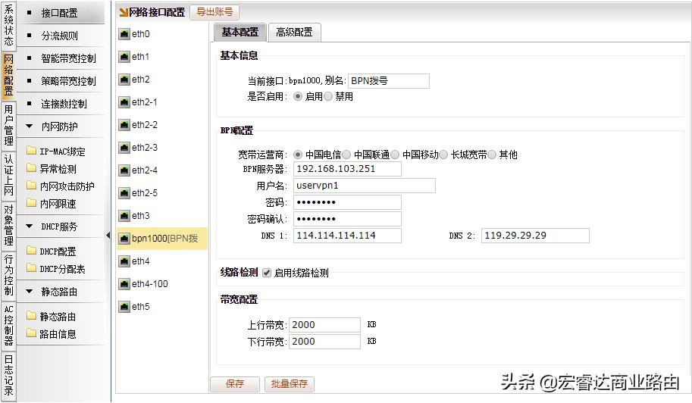Viewport: 692px width, 403px height.
Task: Click the eth2-5 interface icon
Action: tap(124, 193)
